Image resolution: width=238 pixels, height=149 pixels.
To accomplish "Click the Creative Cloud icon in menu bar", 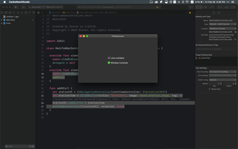I will pyautogui.click(x=156, y=2).
